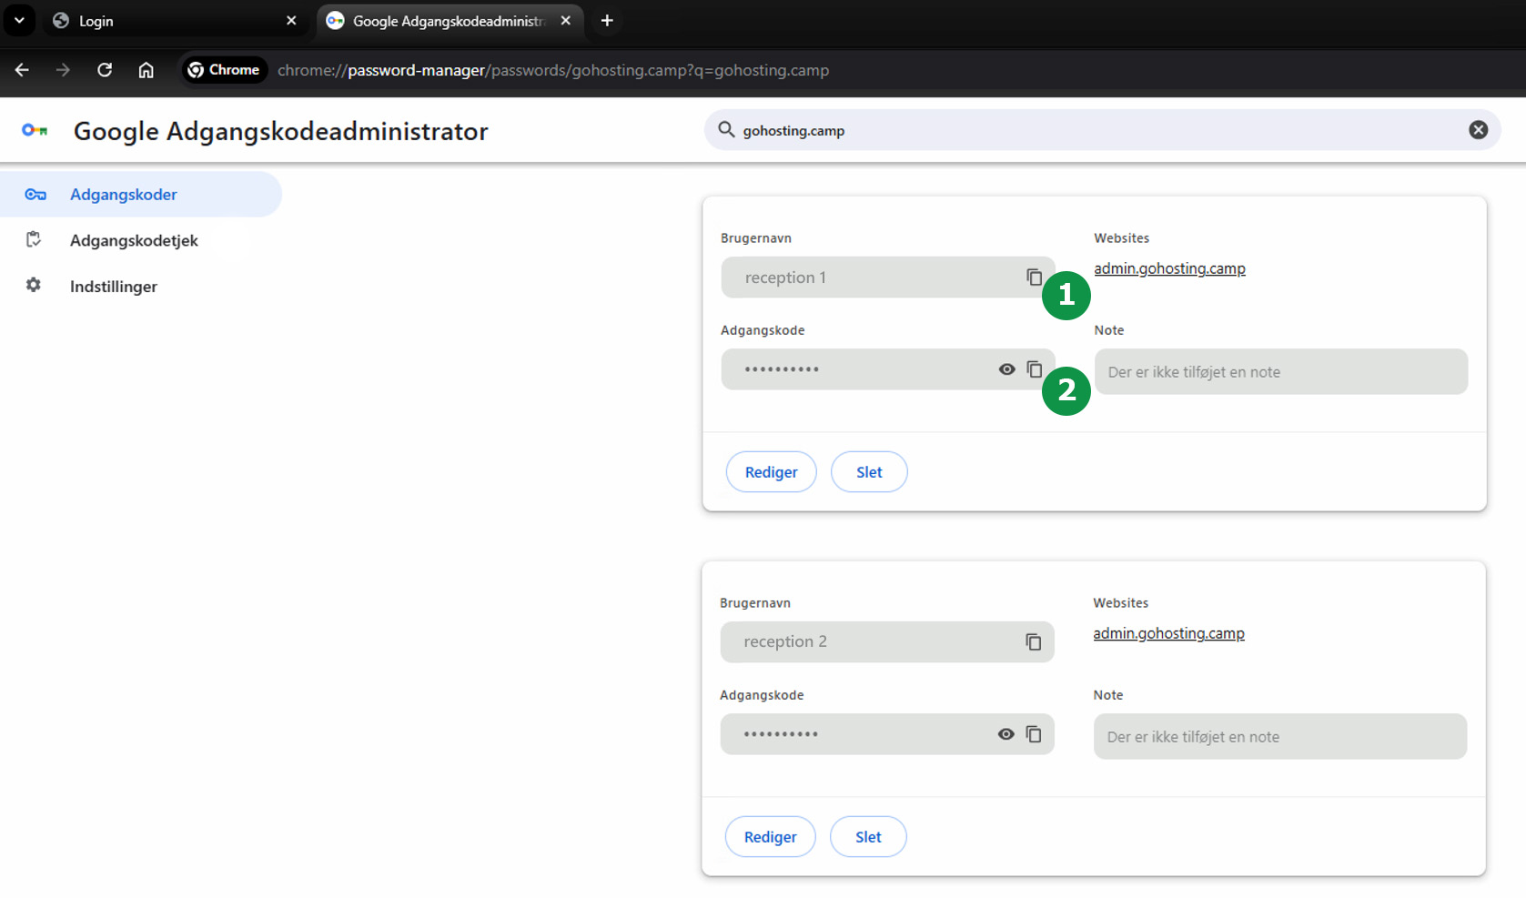Click the browser back arrow

[22, 70]
